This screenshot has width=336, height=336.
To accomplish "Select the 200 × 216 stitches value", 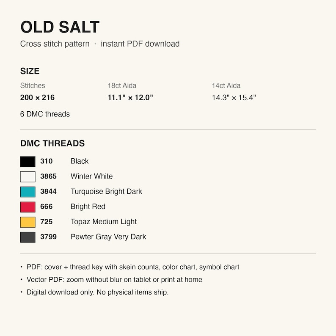I will click(37, 97).
